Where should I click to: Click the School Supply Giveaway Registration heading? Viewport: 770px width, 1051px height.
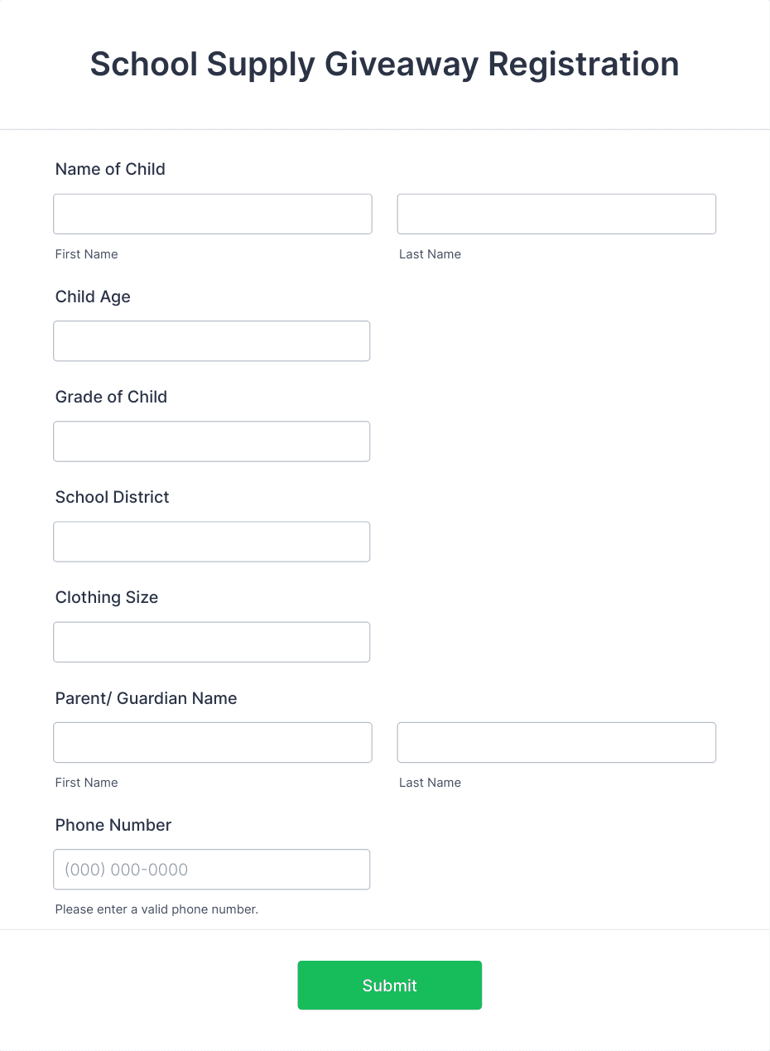[384, 65]
